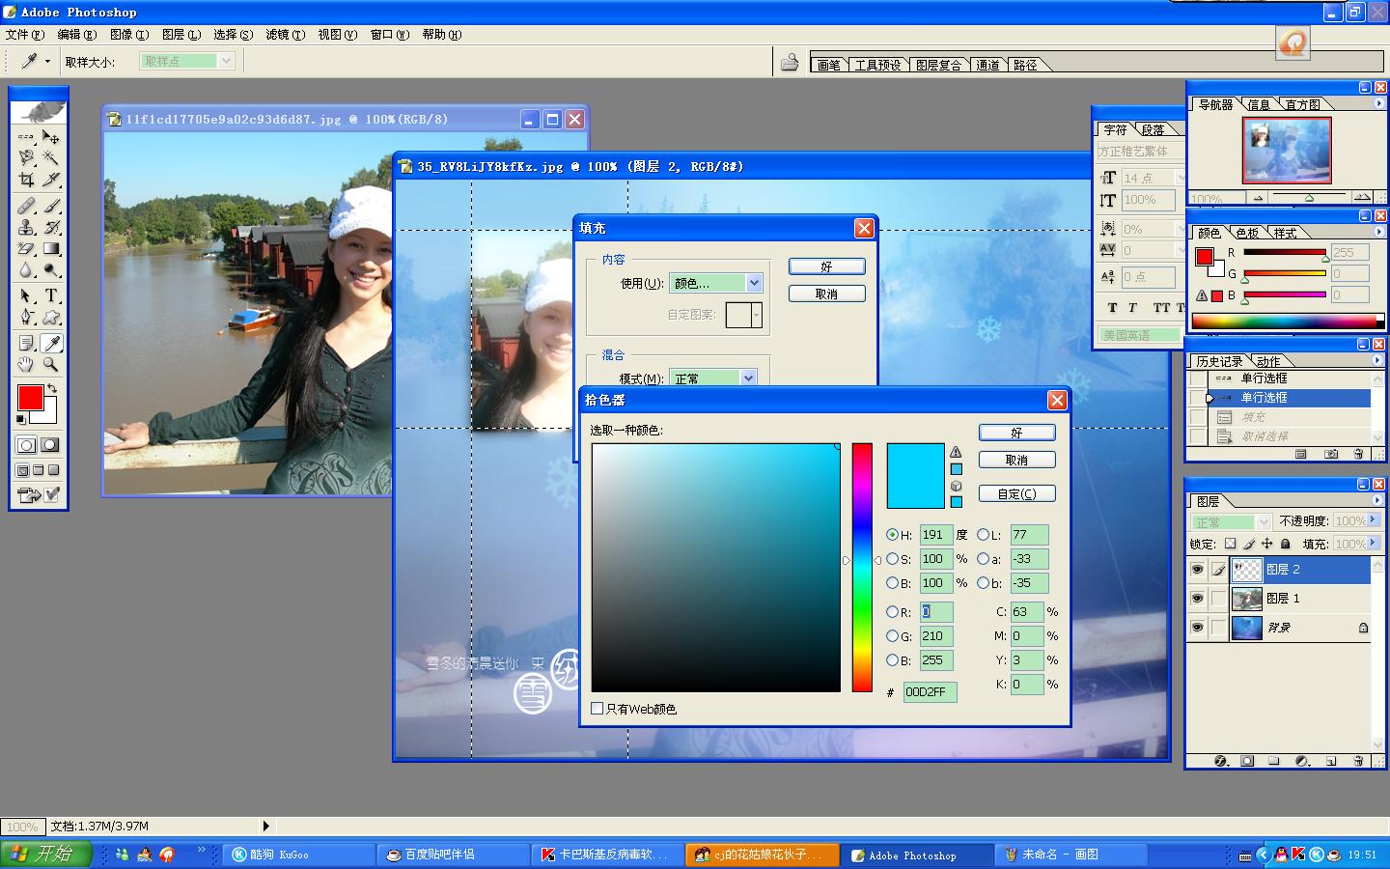Click the new layer set folder icon

(1274, 761)
